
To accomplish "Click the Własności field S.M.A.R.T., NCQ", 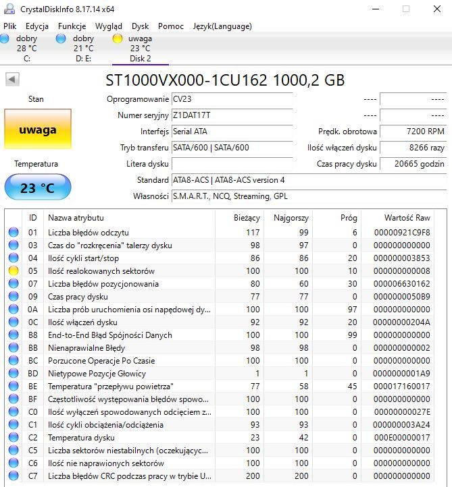I will [x=309, y=196].
